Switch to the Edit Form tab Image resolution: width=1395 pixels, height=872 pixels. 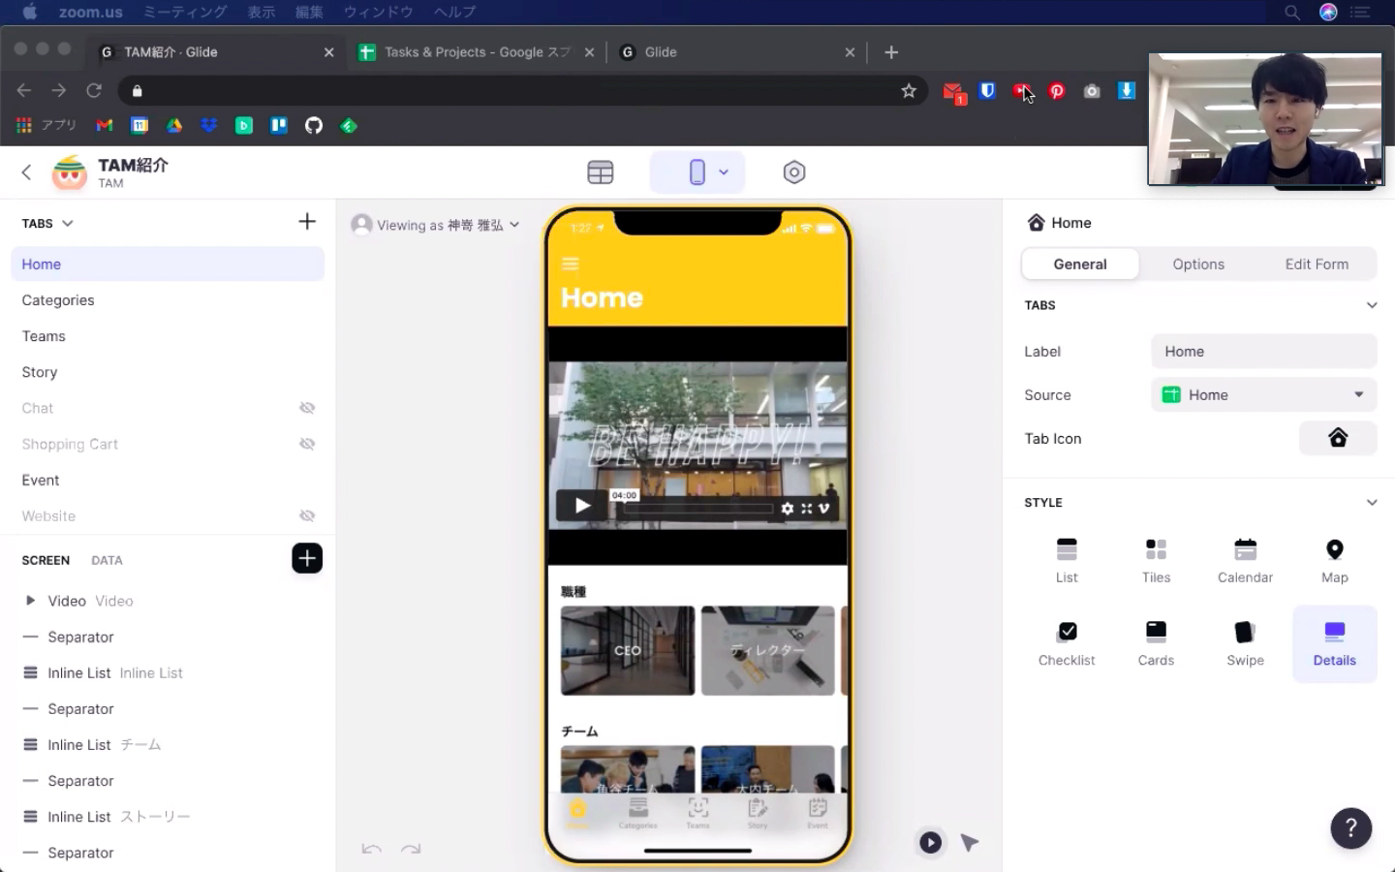(1317, 264)
